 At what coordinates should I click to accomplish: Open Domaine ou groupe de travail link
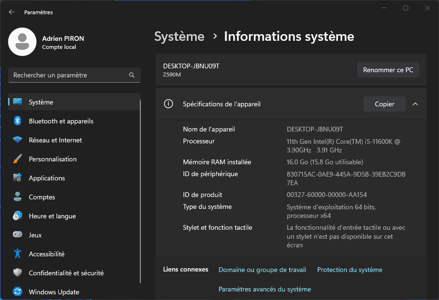(262, 270)
